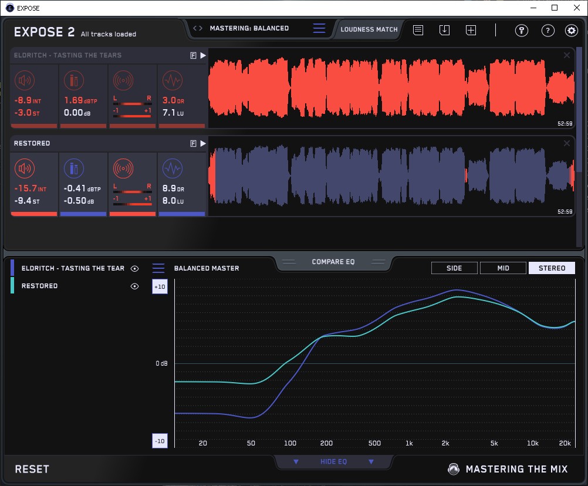The image size is (588, 486).
Task: Click the loudness speaker icon for Eldritch track
Action: coord(24,80)
